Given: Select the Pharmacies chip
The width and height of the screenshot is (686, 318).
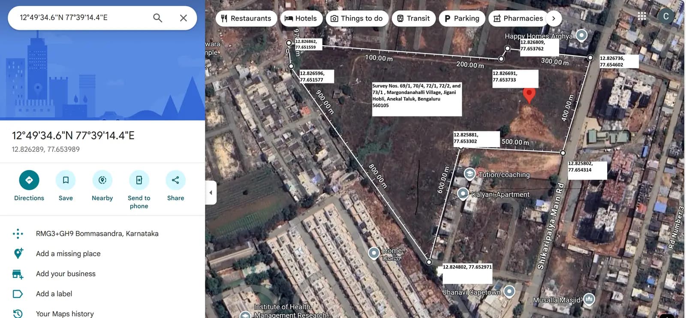Looking at the screenshot, I should [518, 18].
